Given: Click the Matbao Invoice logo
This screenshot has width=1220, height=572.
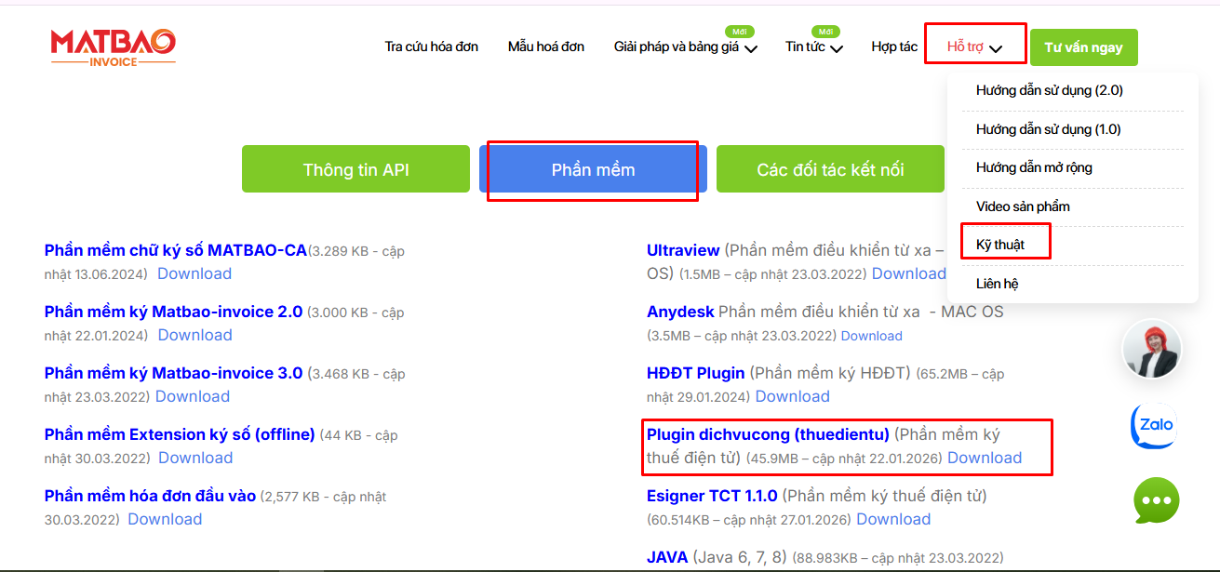Looking at the screenshot, I should tap(113, 47).
